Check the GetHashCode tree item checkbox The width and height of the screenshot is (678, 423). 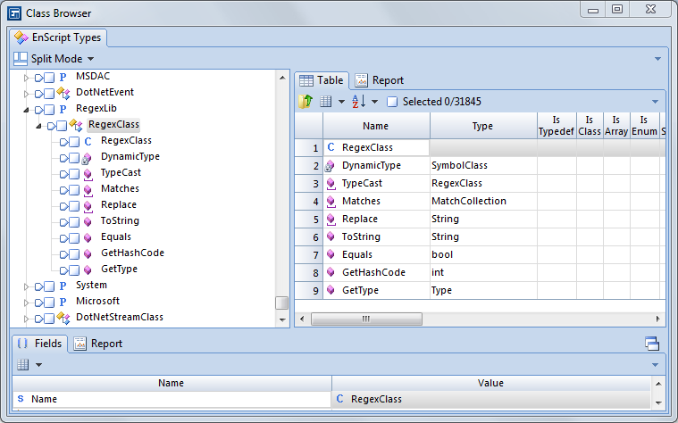pos(74,254)
